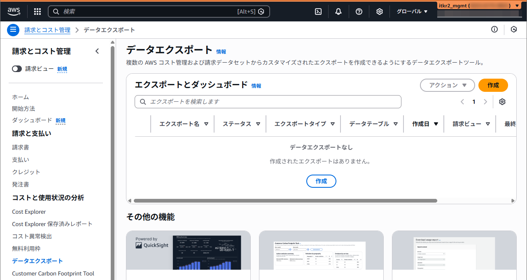Click the orange 作成 button
The height and width of the screenshot is (280, 527).
[x=493, y=85]
